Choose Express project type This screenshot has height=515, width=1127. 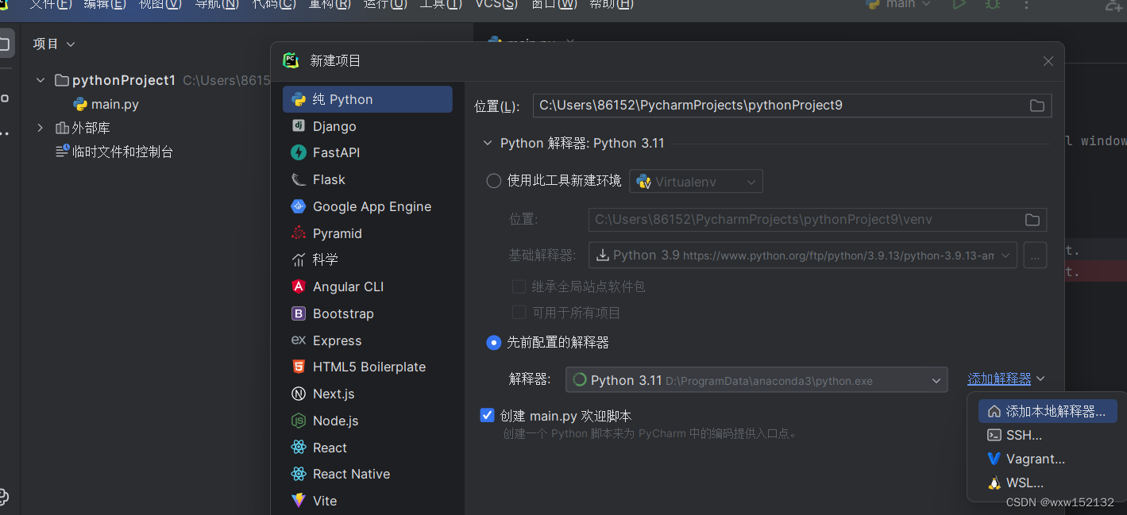click(x=367, y=340)
